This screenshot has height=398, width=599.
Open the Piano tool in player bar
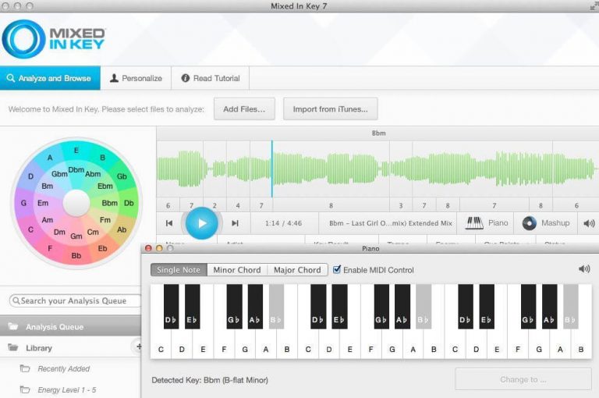487,223
